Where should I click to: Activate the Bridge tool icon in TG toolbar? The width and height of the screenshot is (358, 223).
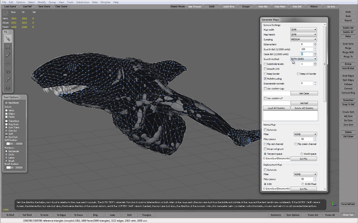coord(8,63)
